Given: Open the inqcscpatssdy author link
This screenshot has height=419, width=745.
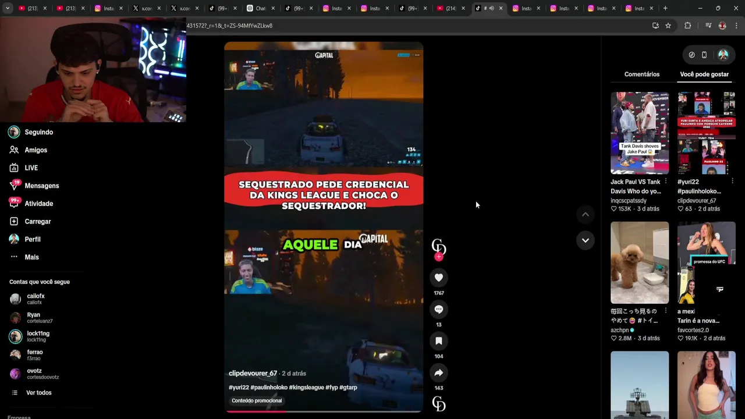Looking at the screenshot, I should click(x=629, y=201).
